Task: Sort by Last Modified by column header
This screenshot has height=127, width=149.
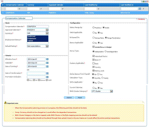Action: click(91, 5)
